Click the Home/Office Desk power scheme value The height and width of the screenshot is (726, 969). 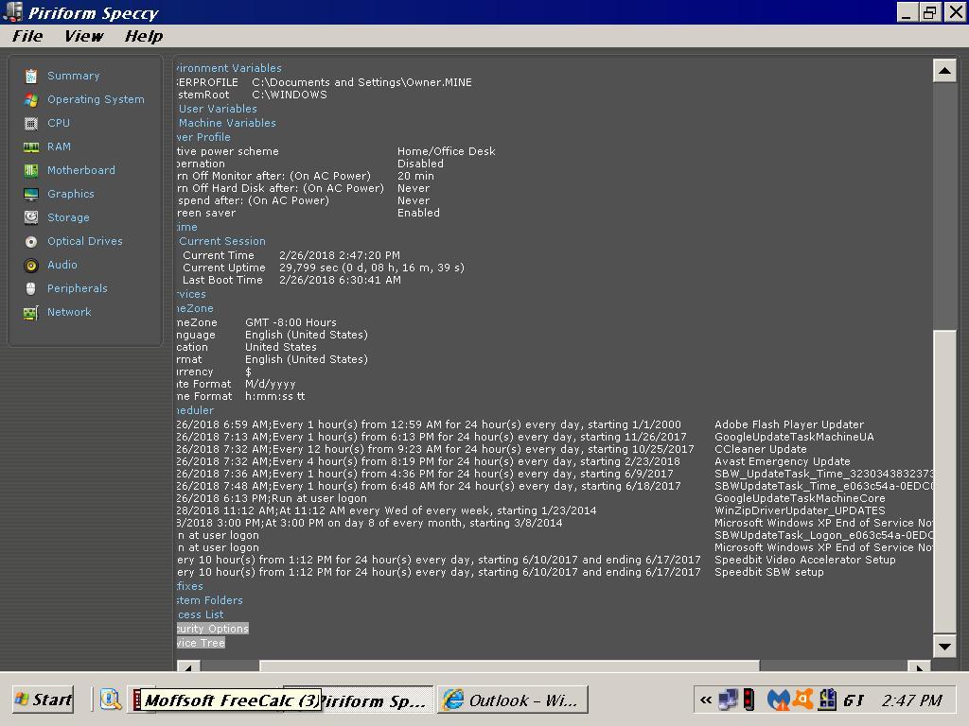pyautogui.click(x=447, y=151)
